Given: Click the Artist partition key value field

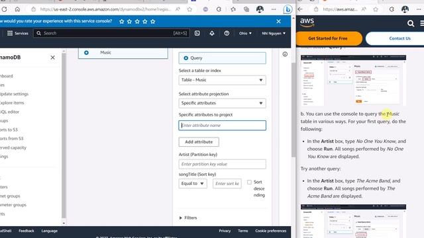Looking at the screenshot, I should (x=223, y=164).
